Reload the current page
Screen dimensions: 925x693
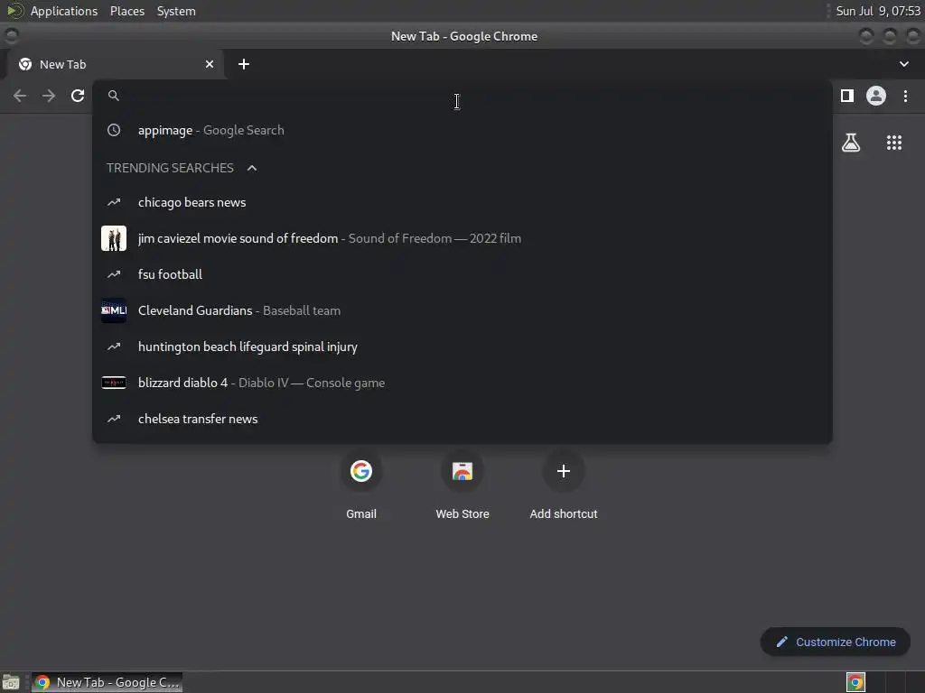(x=78, y=96)
